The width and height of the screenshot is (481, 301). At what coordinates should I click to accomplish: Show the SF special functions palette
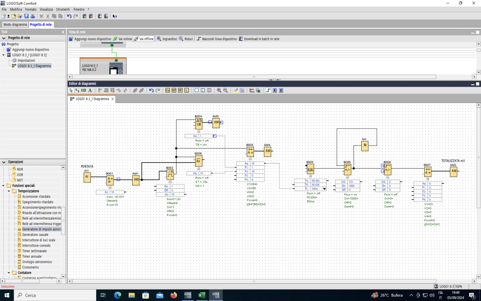click(x=180, y=90)
